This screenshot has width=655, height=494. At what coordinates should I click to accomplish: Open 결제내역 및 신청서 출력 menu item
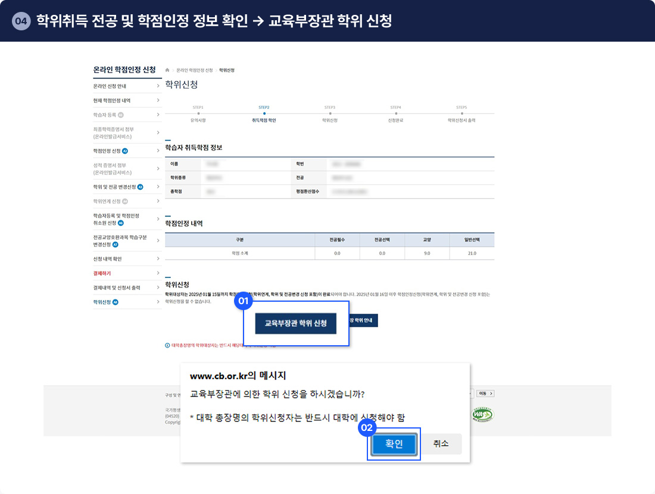[117, 287]
